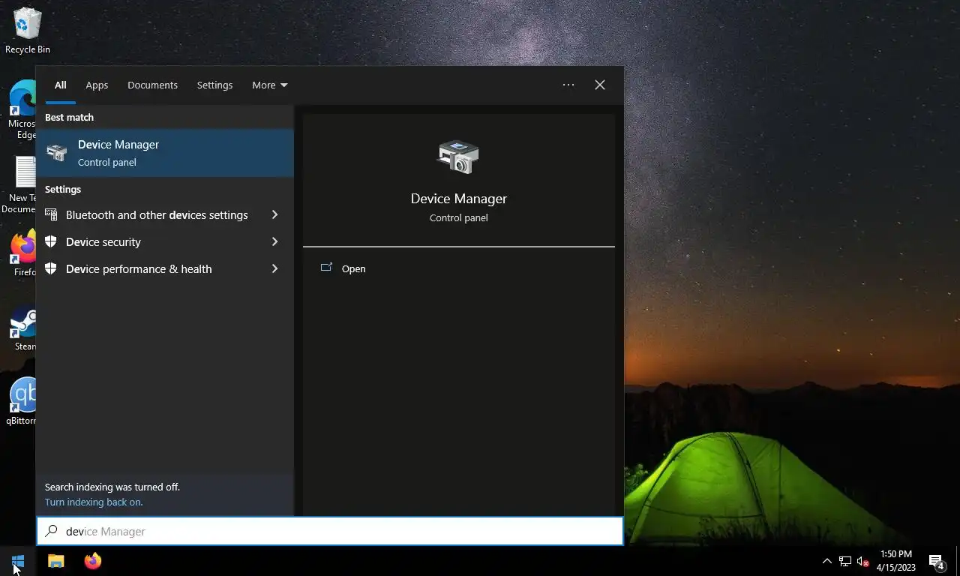This screenshot has height=576, width=960.
Task: Close the search panel
Action: (600, 85)
